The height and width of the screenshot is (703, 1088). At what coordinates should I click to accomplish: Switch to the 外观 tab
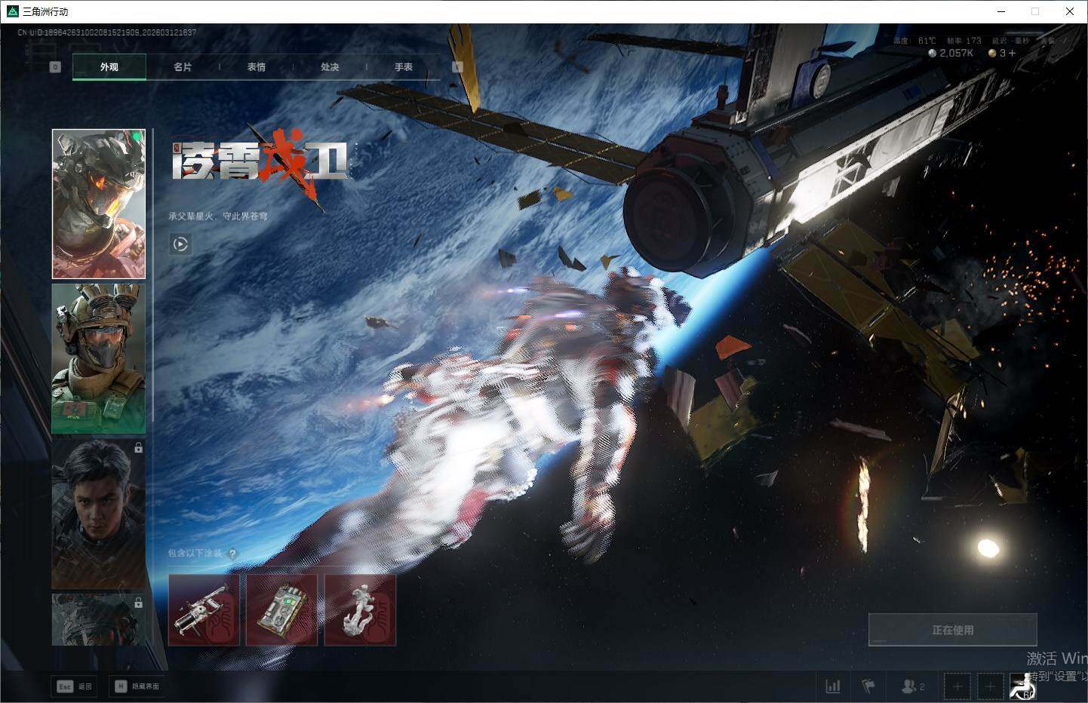click(109, 67)
